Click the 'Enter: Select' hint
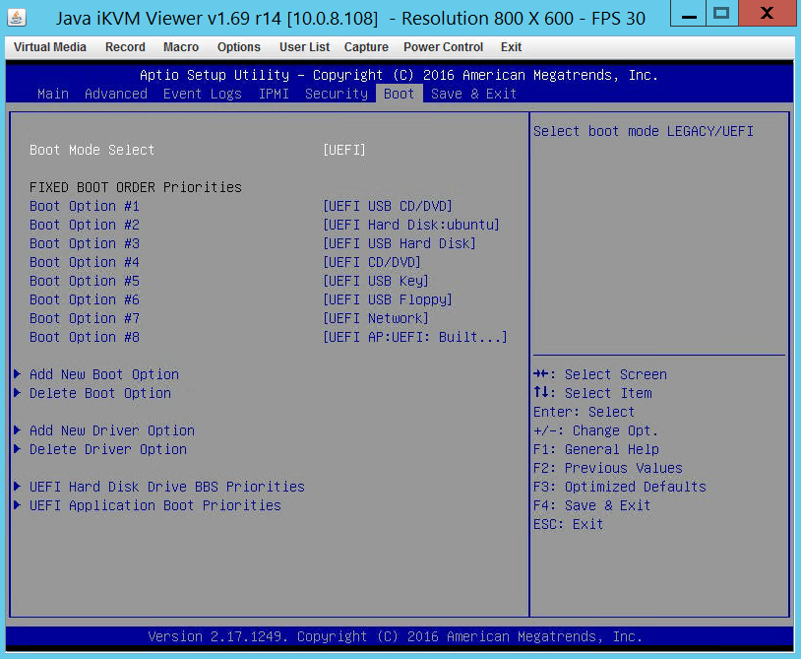The width and height of the screenshot is (801, 659). [584, 412]
